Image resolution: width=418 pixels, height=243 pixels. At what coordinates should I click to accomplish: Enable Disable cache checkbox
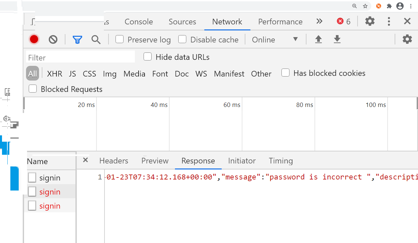click(x=182, y=39)
